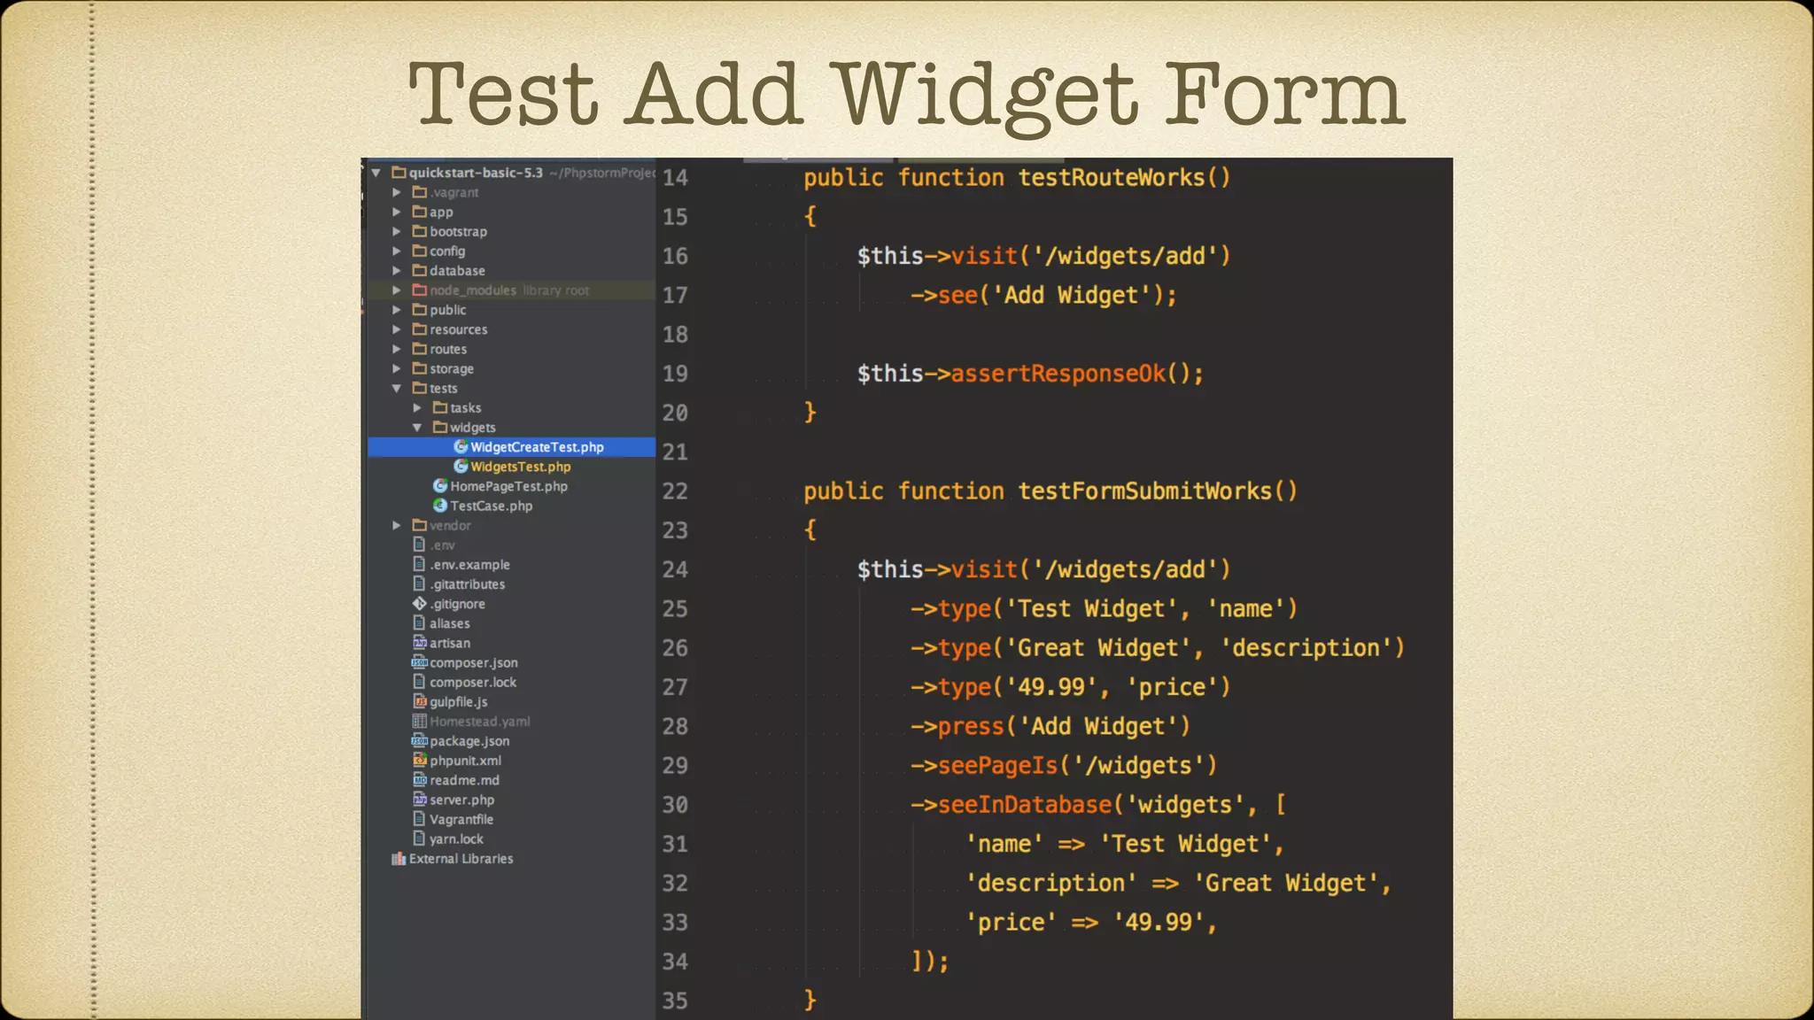
Task: Expand the storage folder arrow
Action: coord(397,368)
